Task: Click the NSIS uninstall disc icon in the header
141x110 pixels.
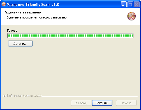Action: coord(131,16)
